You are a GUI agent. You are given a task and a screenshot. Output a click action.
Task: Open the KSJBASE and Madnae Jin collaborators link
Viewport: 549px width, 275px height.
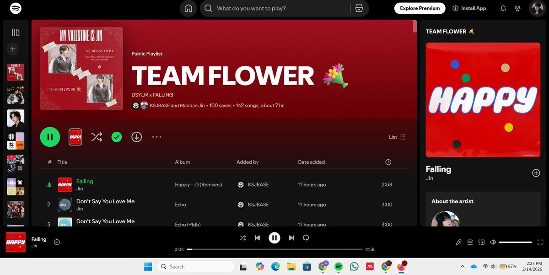click(x=178, y=105)
